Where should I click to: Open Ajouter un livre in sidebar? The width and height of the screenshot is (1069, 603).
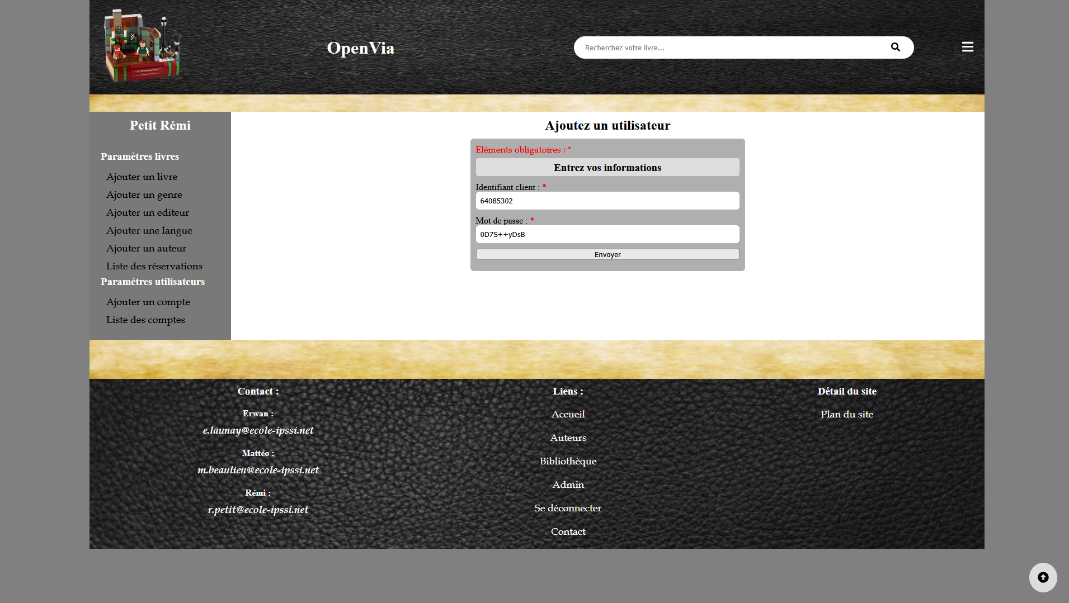click(x=142, y=177)
